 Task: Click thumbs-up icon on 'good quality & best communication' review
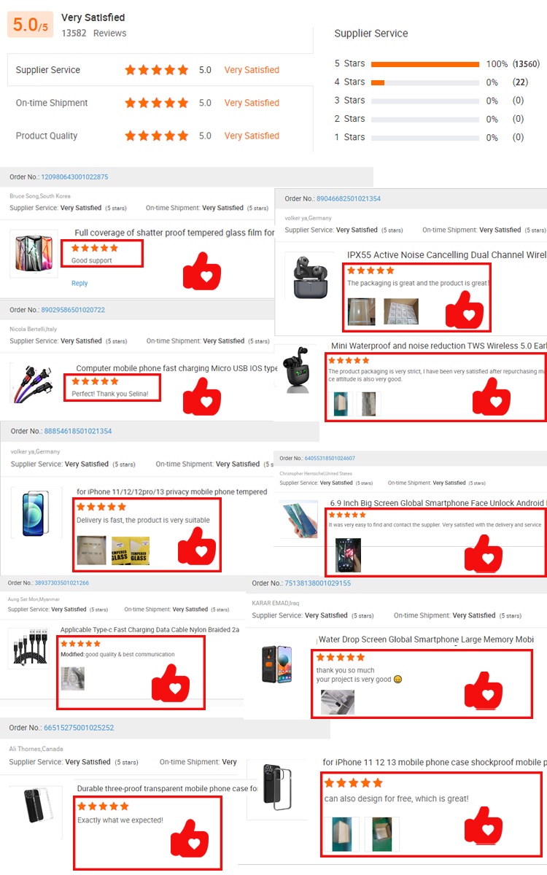click(171, 682)
